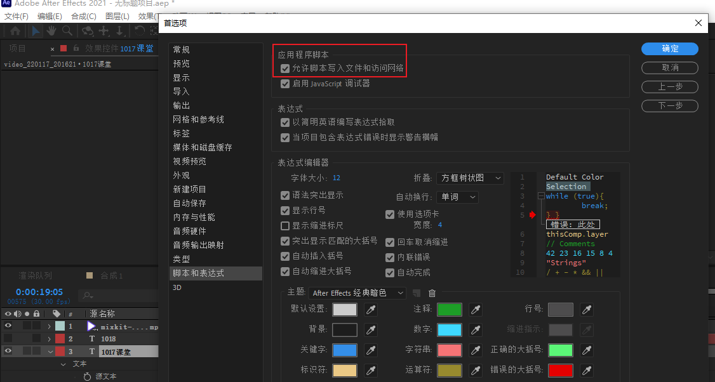
Task: Open the 图层(L) menu
Action: (x=117, y=16)
